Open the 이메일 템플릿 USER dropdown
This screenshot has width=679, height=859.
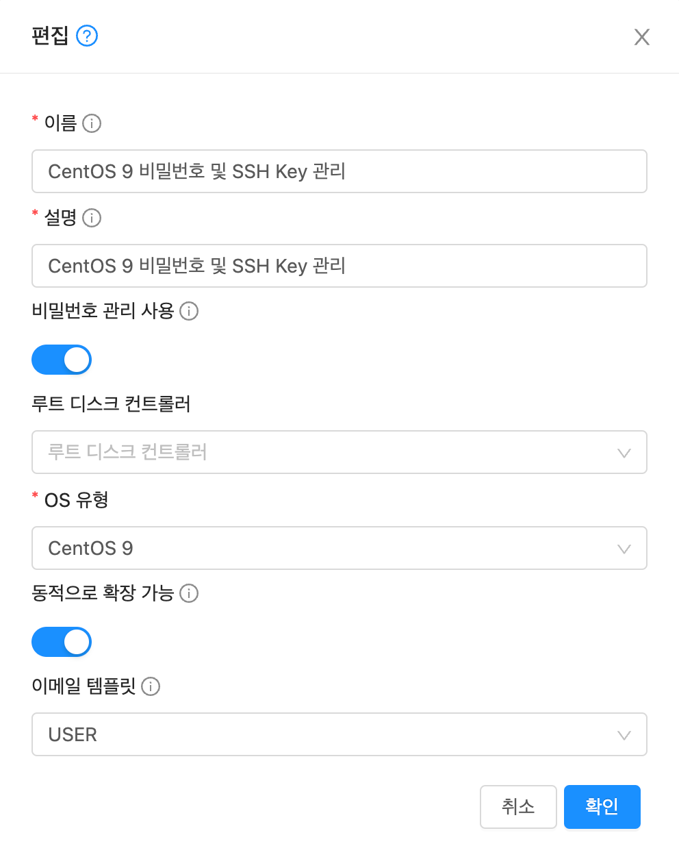pyautogui.click(x=322, y=734)
